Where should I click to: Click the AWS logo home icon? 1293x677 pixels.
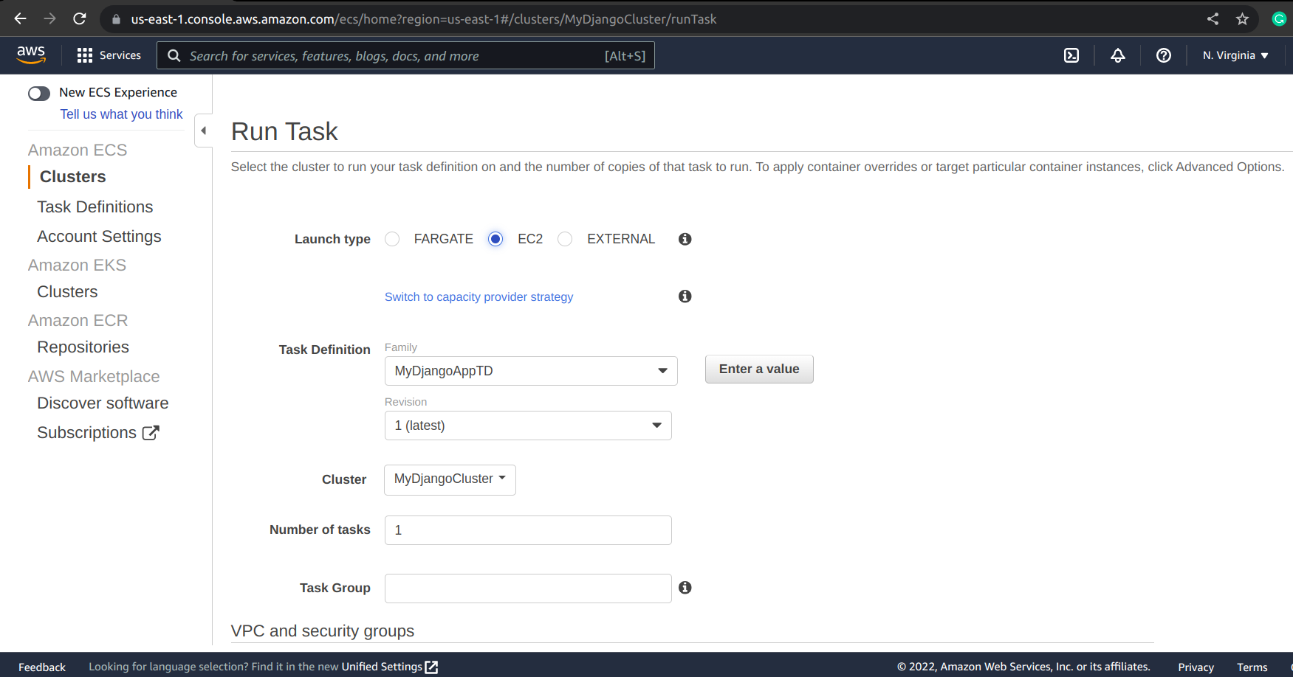(31, 55)
